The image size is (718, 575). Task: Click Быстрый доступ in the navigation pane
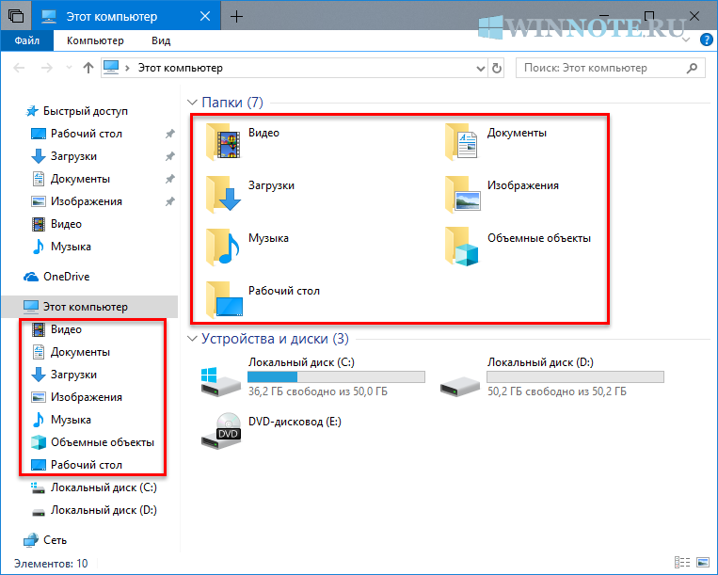point(76,111)
